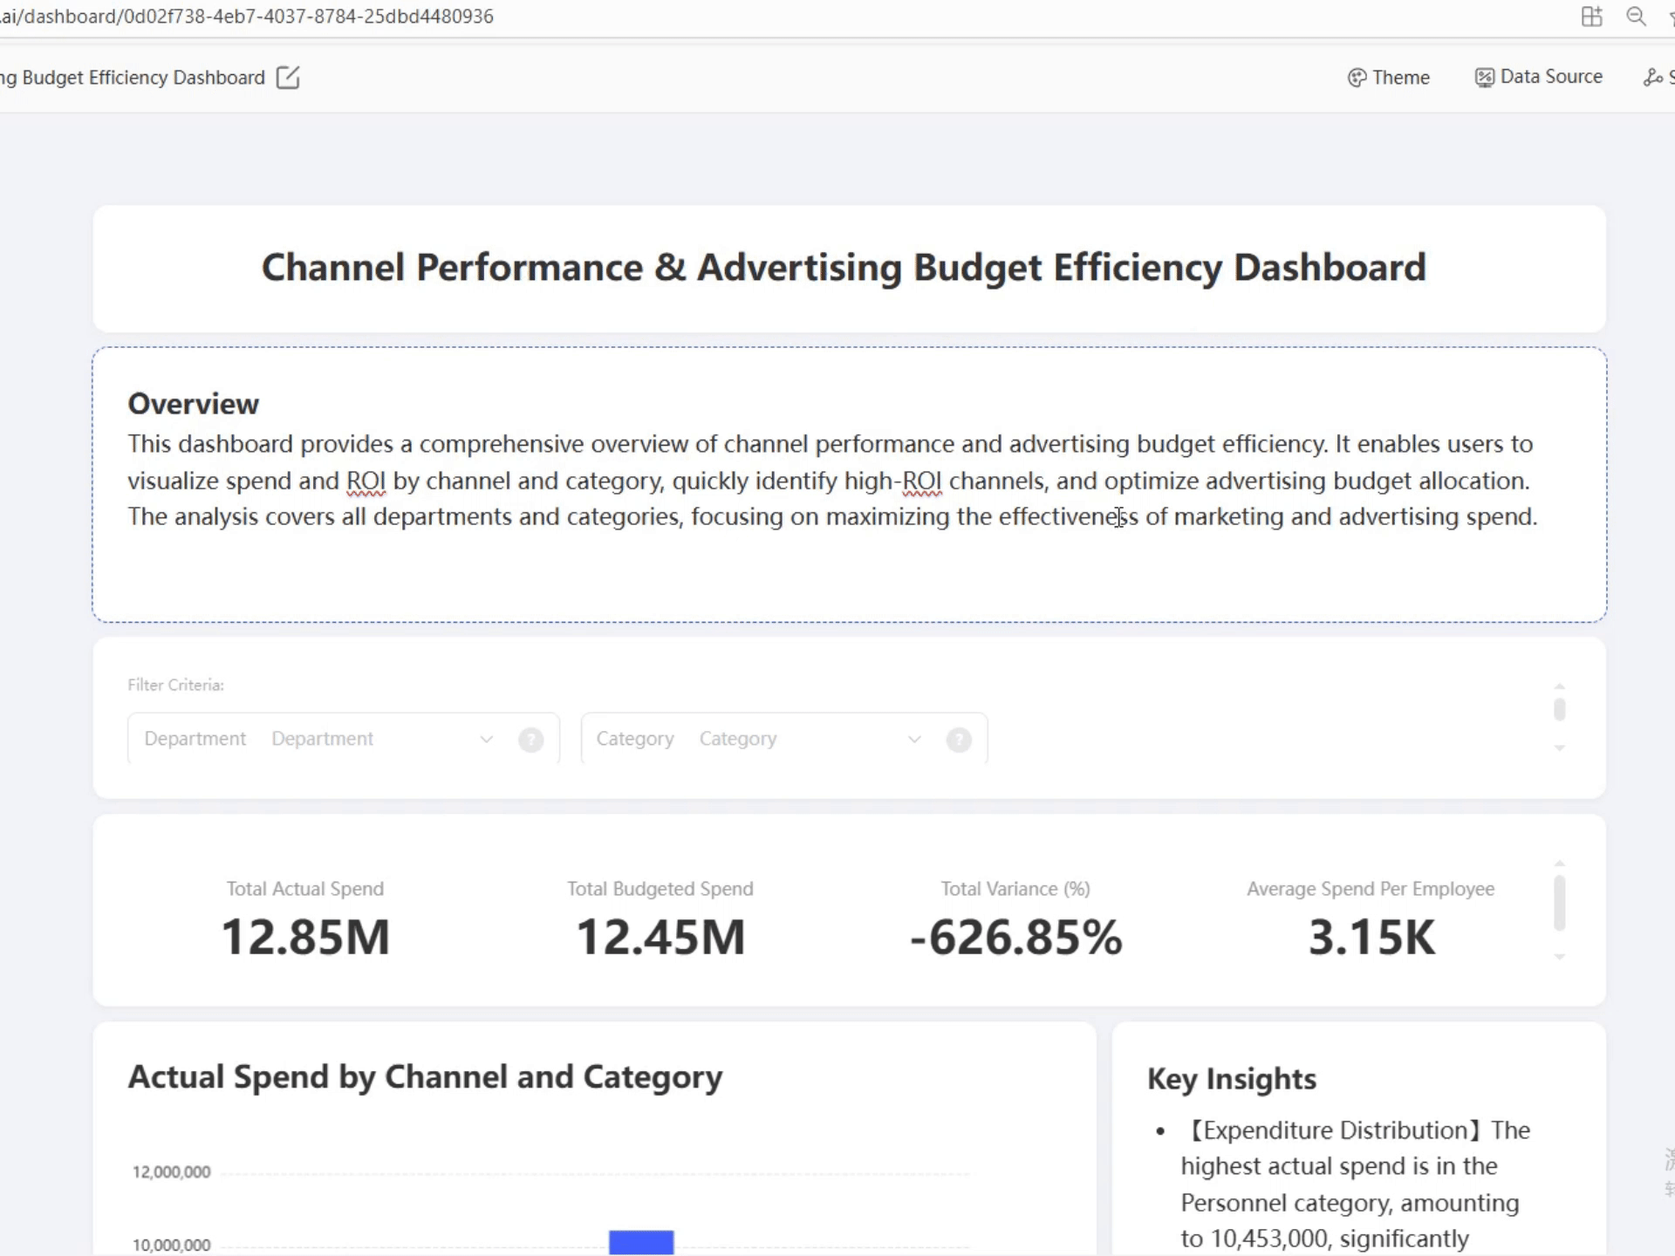Expand the Category filter dropdown
1675x1256 pixels.
point(913,740)
